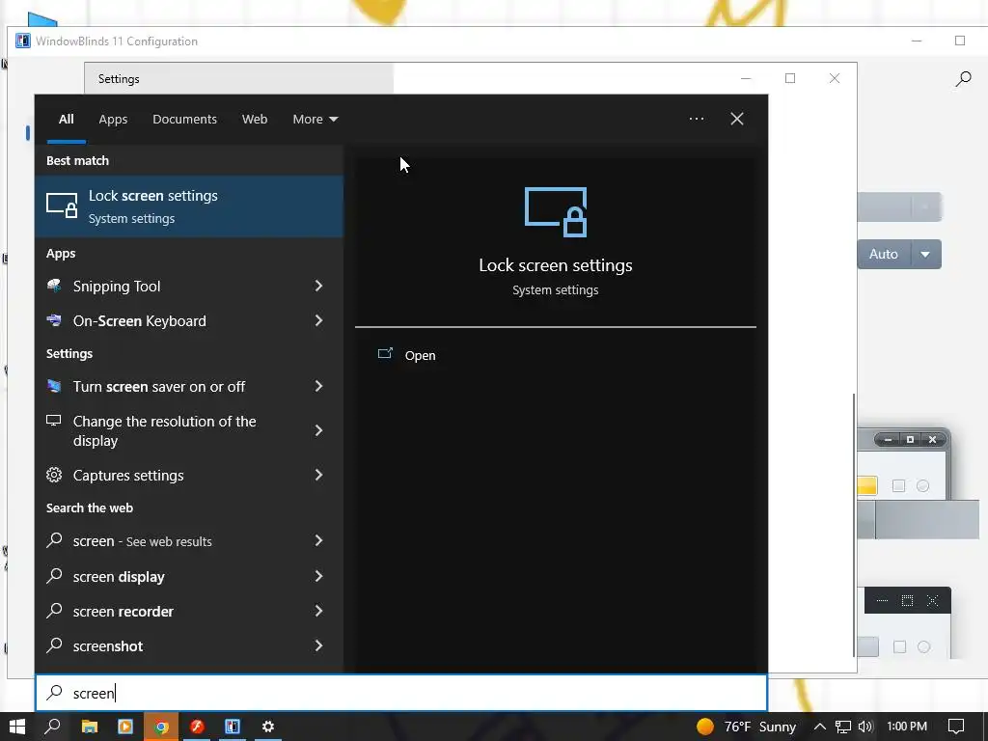Open the red circular taskbar app
This screenshot has width=988, height=741.
click(x=197, y=727)
